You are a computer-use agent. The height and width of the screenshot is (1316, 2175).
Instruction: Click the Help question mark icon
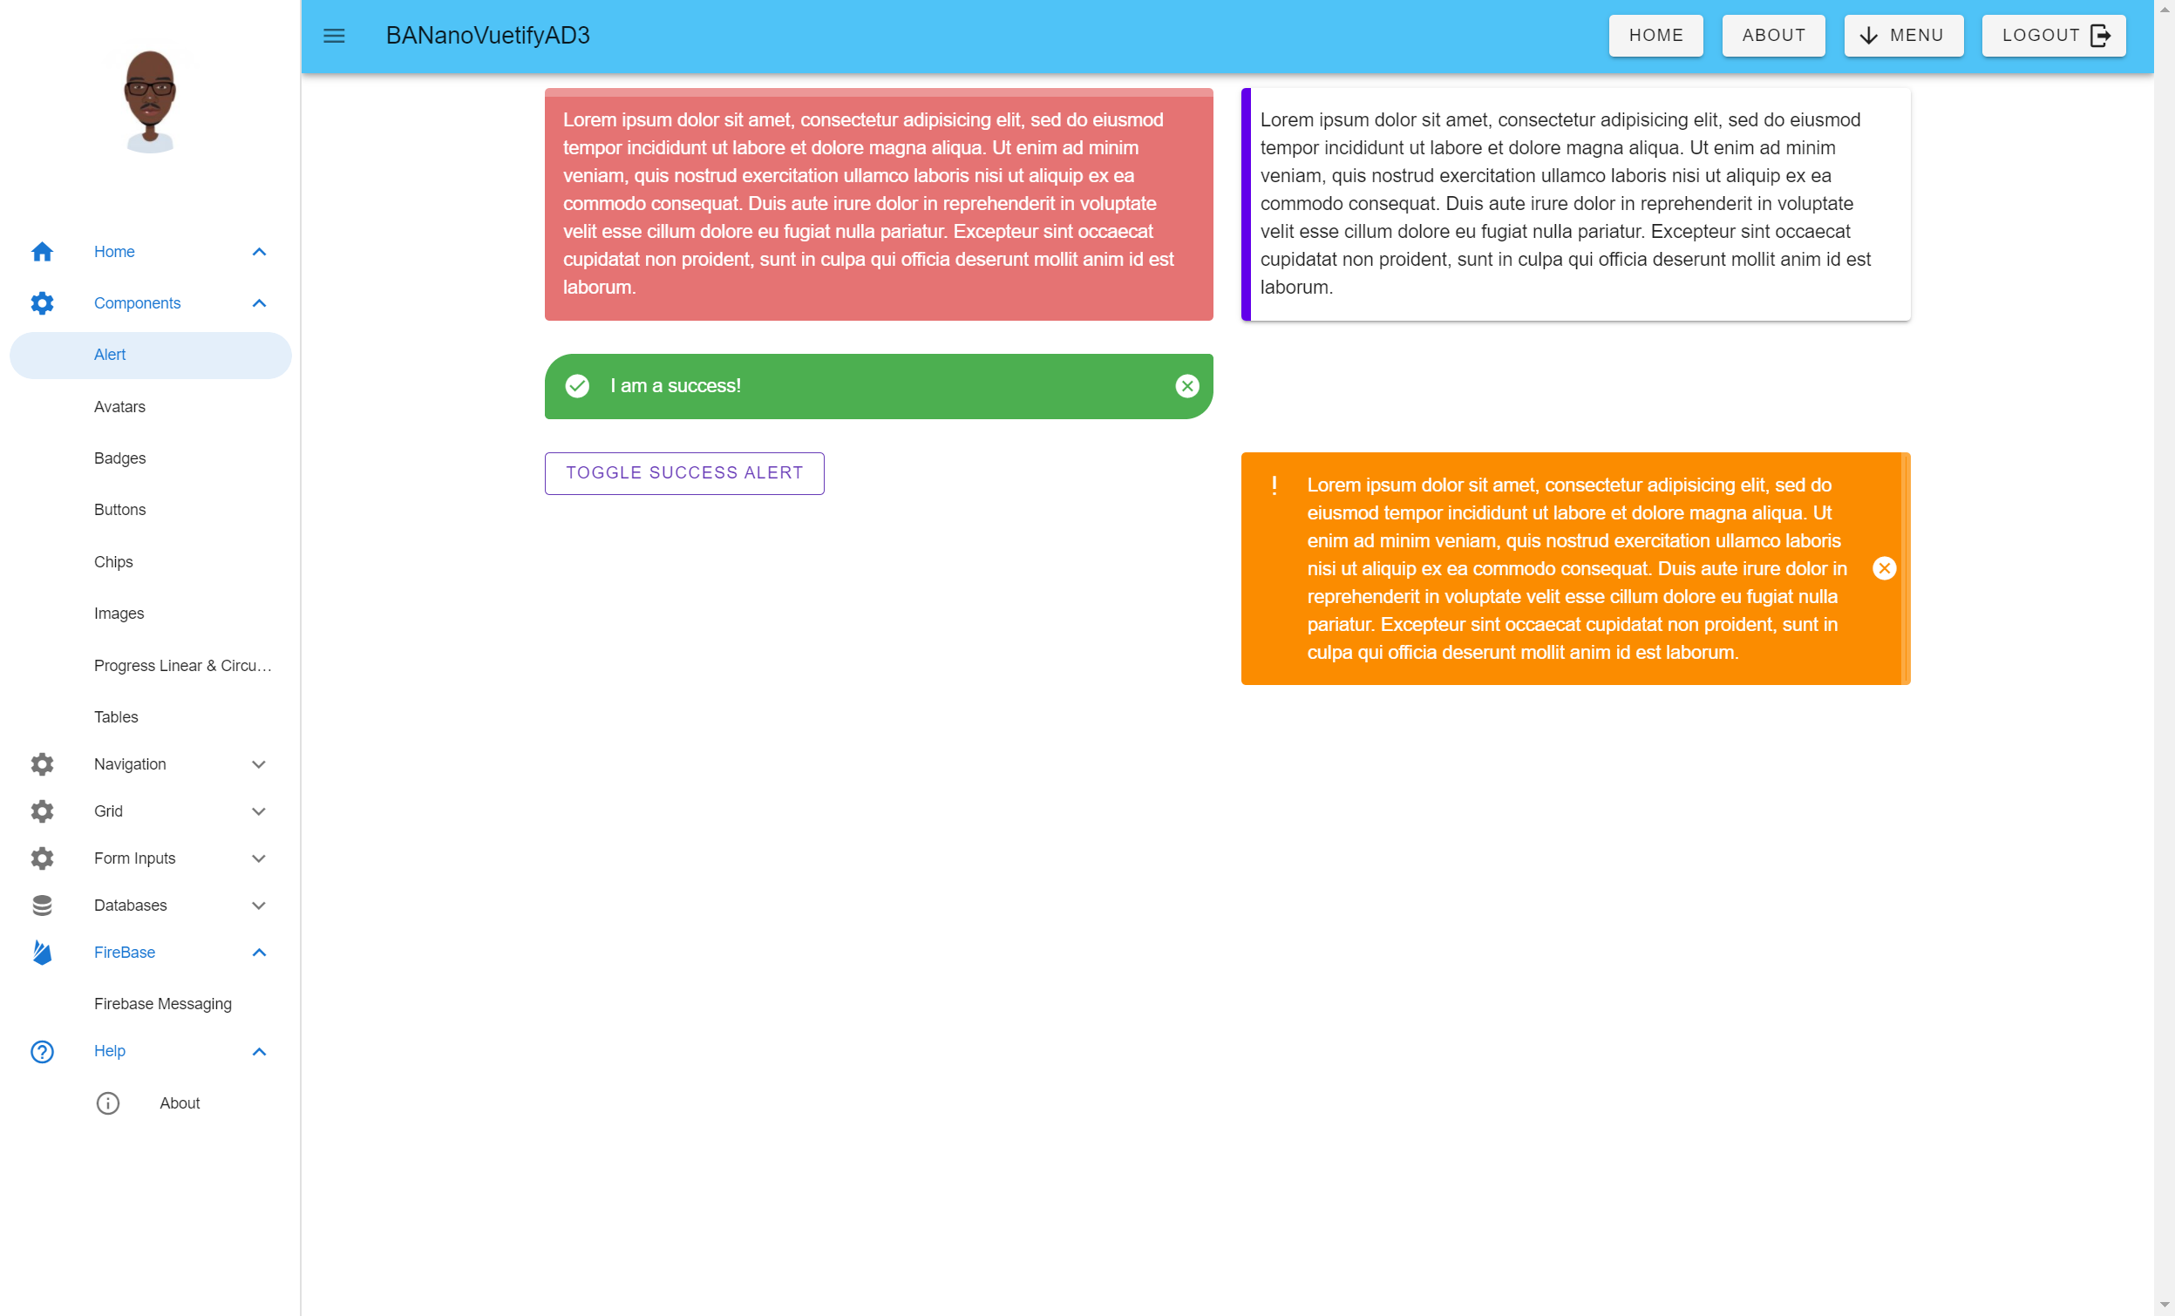click(x=42, y=1050)
